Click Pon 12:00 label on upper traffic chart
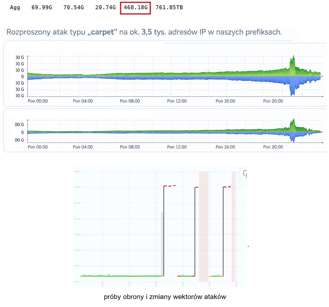This screenshot has height=307, width=329. [x=177, y=101]
